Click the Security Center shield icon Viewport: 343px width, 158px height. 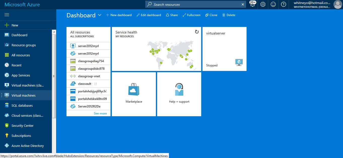7,126
